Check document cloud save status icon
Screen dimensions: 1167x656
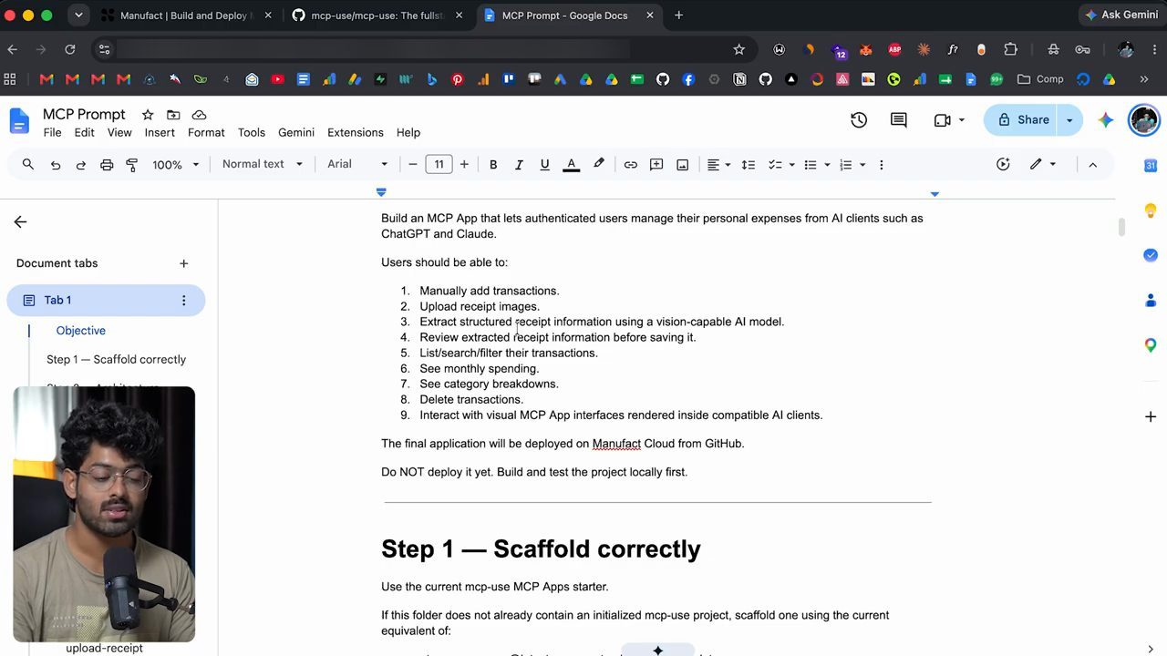199,115
